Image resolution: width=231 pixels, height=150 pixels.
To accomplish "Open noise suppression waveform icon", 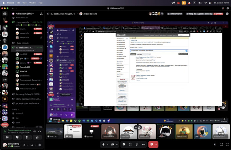I will click(35, 131).
